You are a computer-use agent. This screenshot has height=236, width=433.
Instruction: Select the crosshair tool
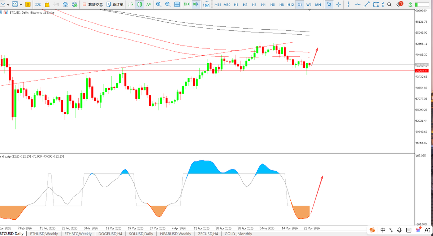point(338,4)
